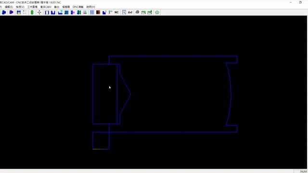Select the crosshair move/pan tool icon
Screen dimensions: 308x173
click(x=39, y=12)
